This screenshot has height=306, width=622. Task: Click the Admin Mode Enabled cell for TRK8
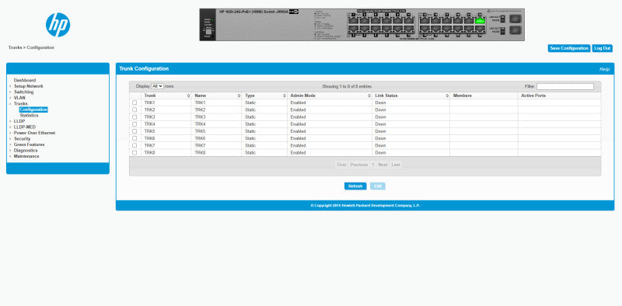[x=330, y=152]
